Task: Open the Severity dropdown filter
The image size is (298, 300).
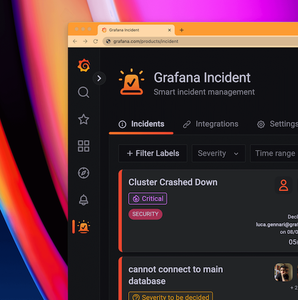Action: click(218, 154)
